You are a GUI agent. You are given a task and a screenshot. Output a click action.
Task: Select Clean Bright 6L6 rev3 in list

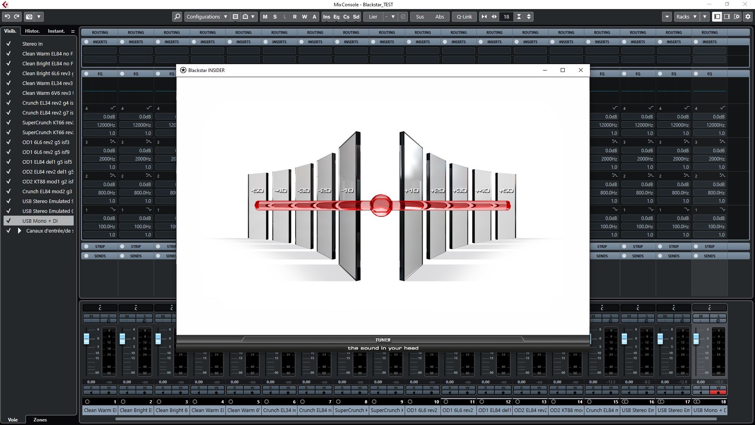[x=48, y=73]
